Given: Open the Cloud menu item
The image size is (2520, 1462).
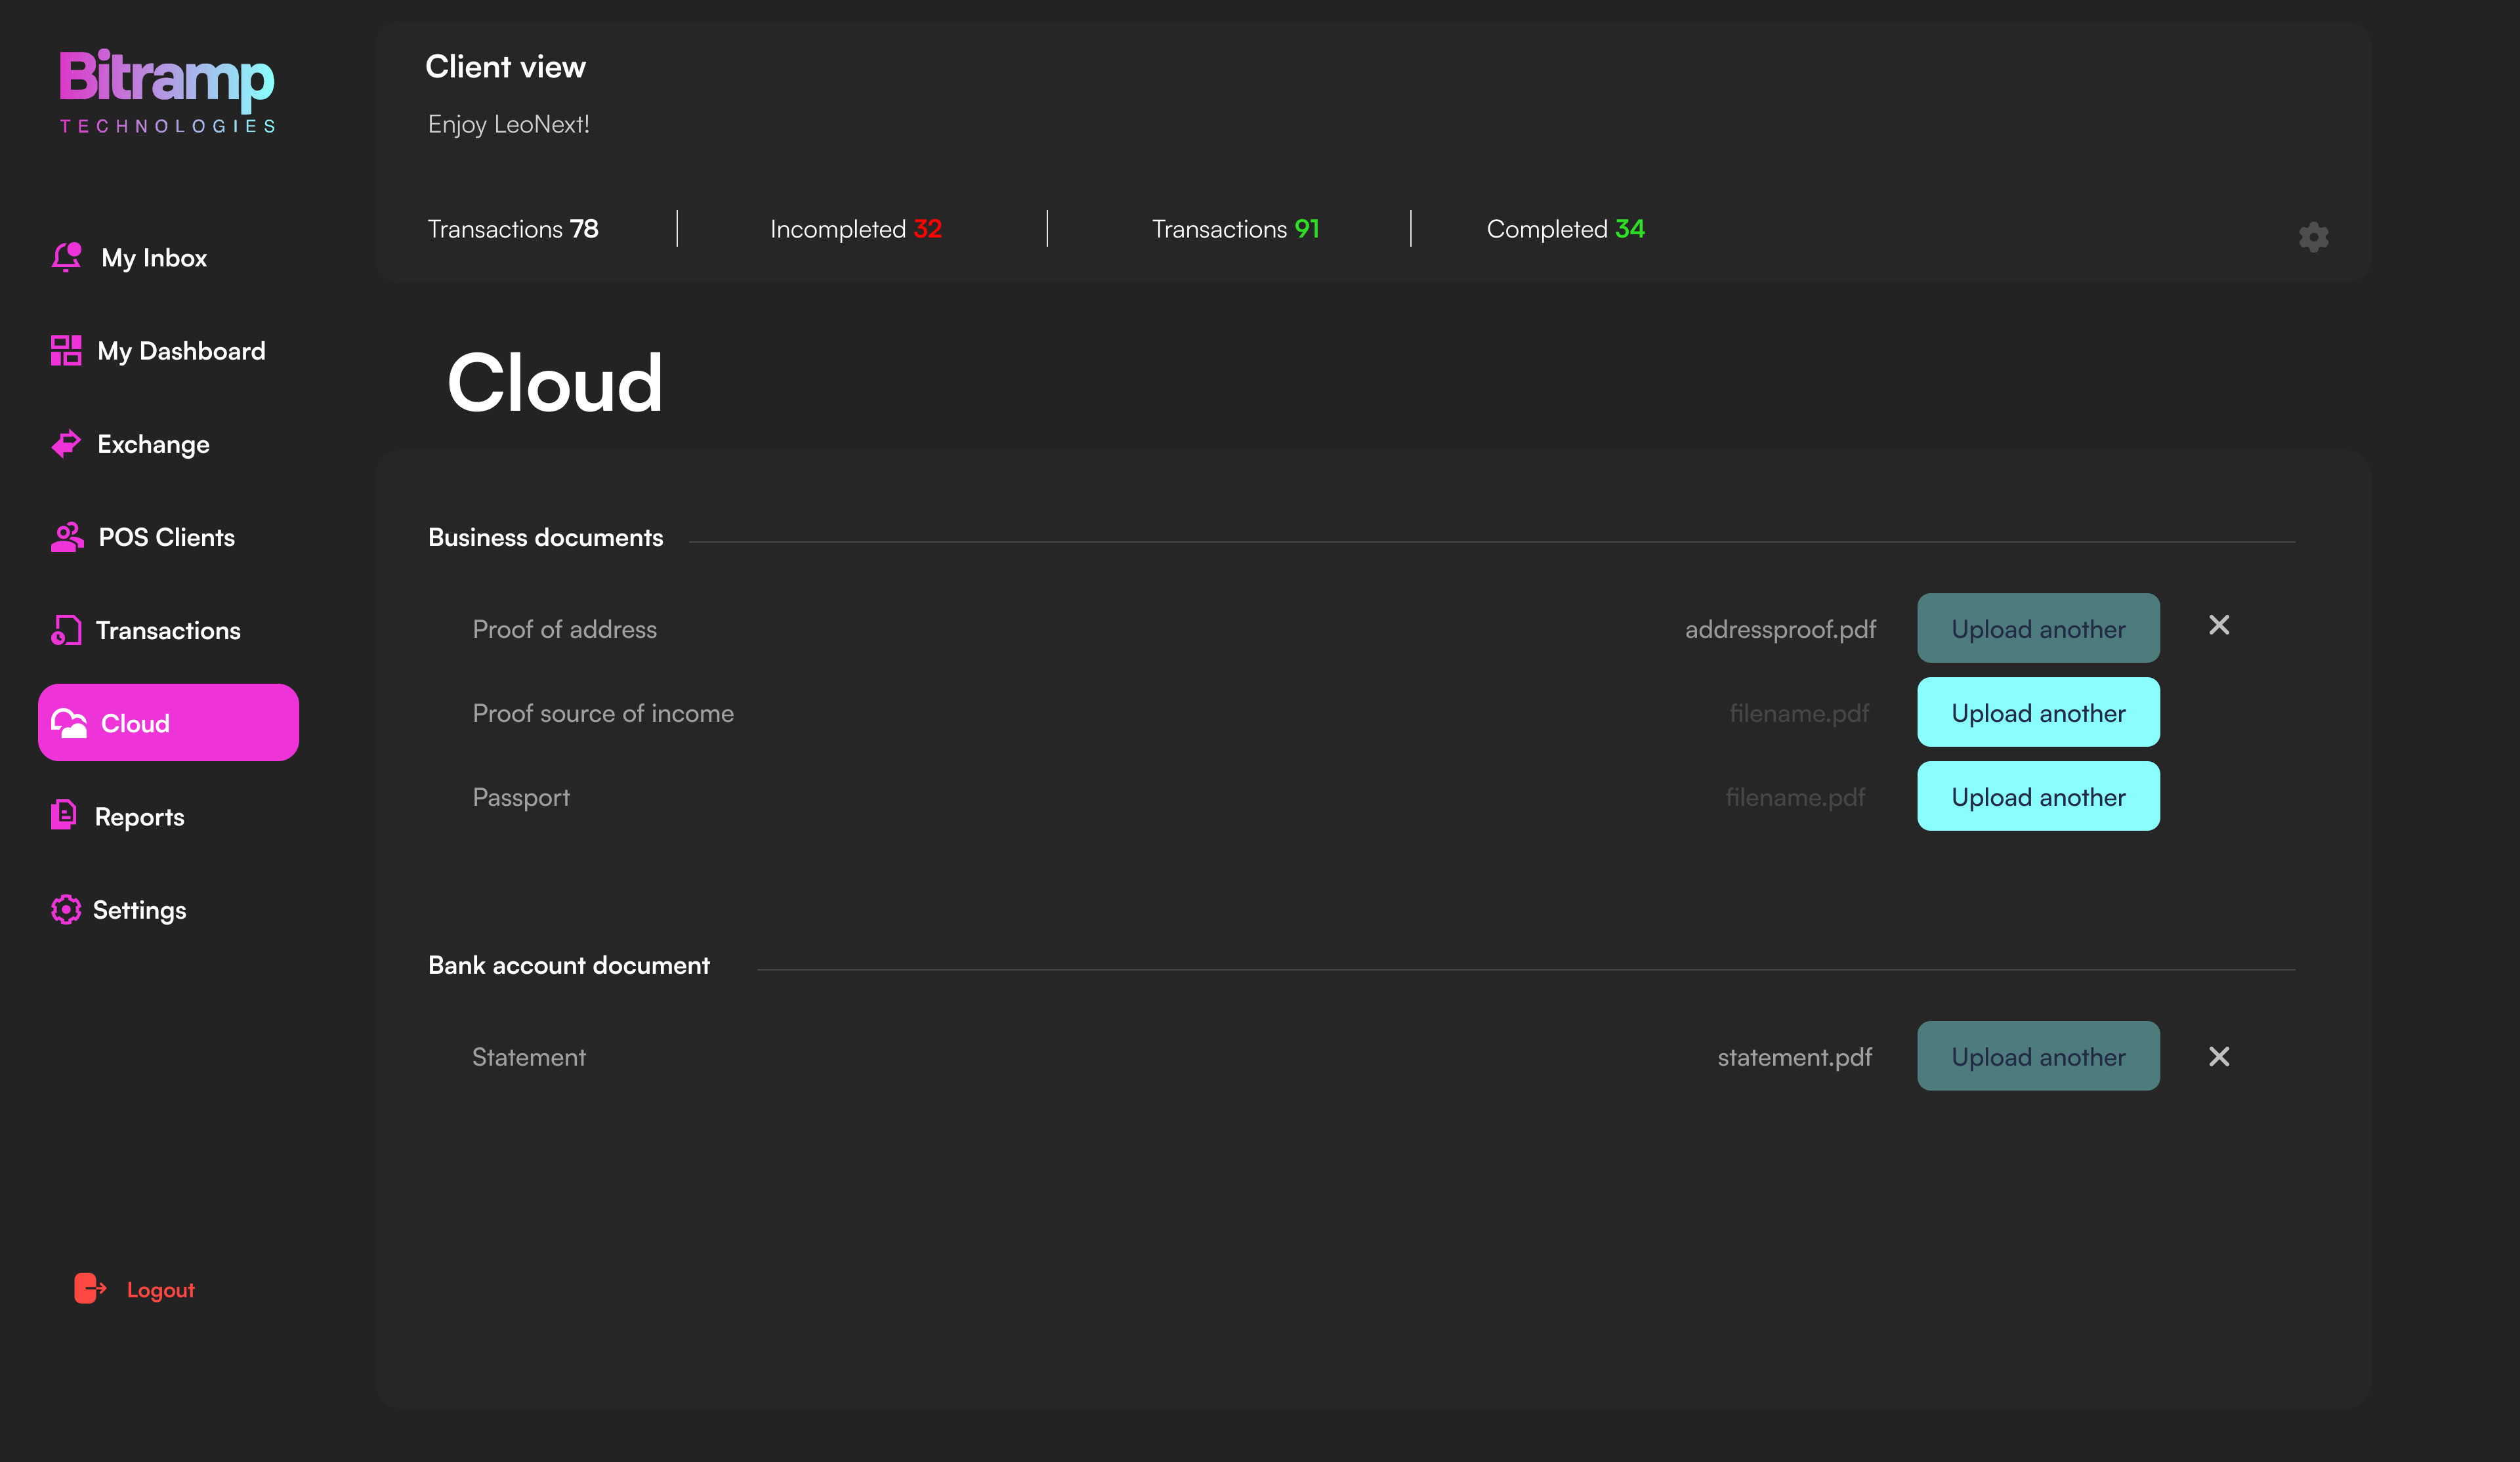Looking at the screenshot, I should [168, 722].
